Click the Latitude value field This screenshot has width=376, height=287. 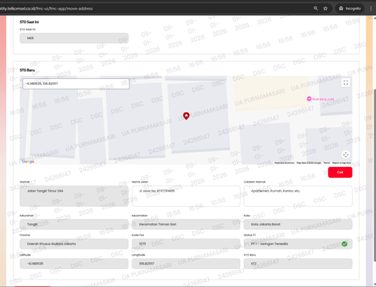point(74,264)
